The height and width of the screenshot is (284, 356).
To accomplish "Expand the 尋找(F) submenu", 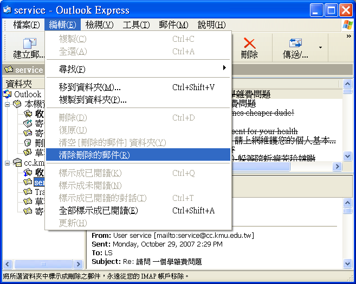I will 138,69.
